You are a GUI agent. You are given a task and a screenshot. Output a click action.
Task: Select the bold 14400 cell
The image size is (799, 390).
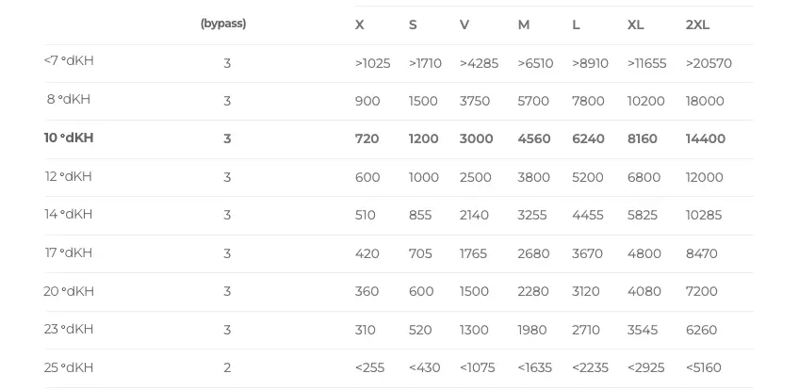point(706,138)
